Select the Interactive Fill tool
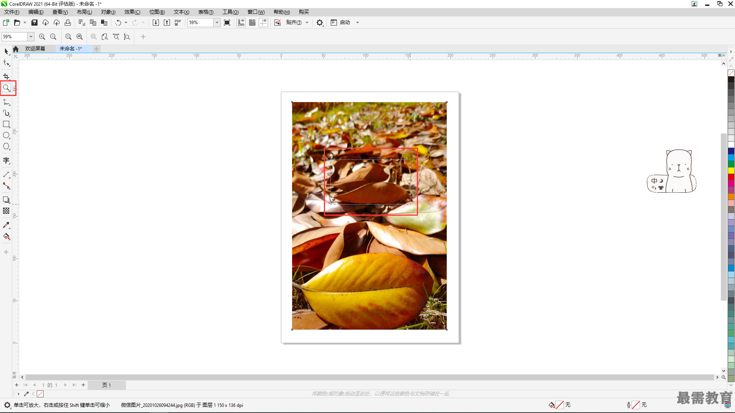The image size is (735, 413). point(6,236)
